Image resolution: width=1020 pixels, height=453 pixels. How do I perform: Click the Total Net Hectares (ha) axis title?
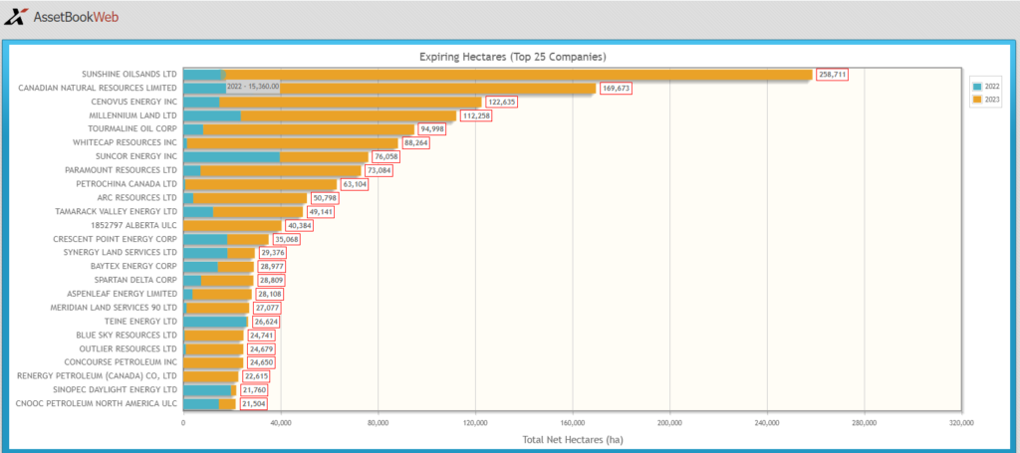pyautogui.click(x=573, y=440)
